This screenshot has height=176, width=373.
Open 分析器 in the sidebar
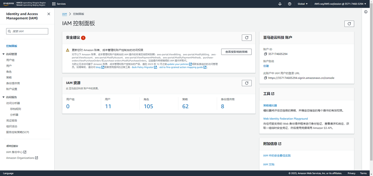pos(14,115)
